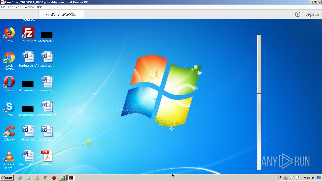Image resolution: width=322 pixels, height=181 pixels.
Task: Open the File menu
Action: click(x=3, y=7)
